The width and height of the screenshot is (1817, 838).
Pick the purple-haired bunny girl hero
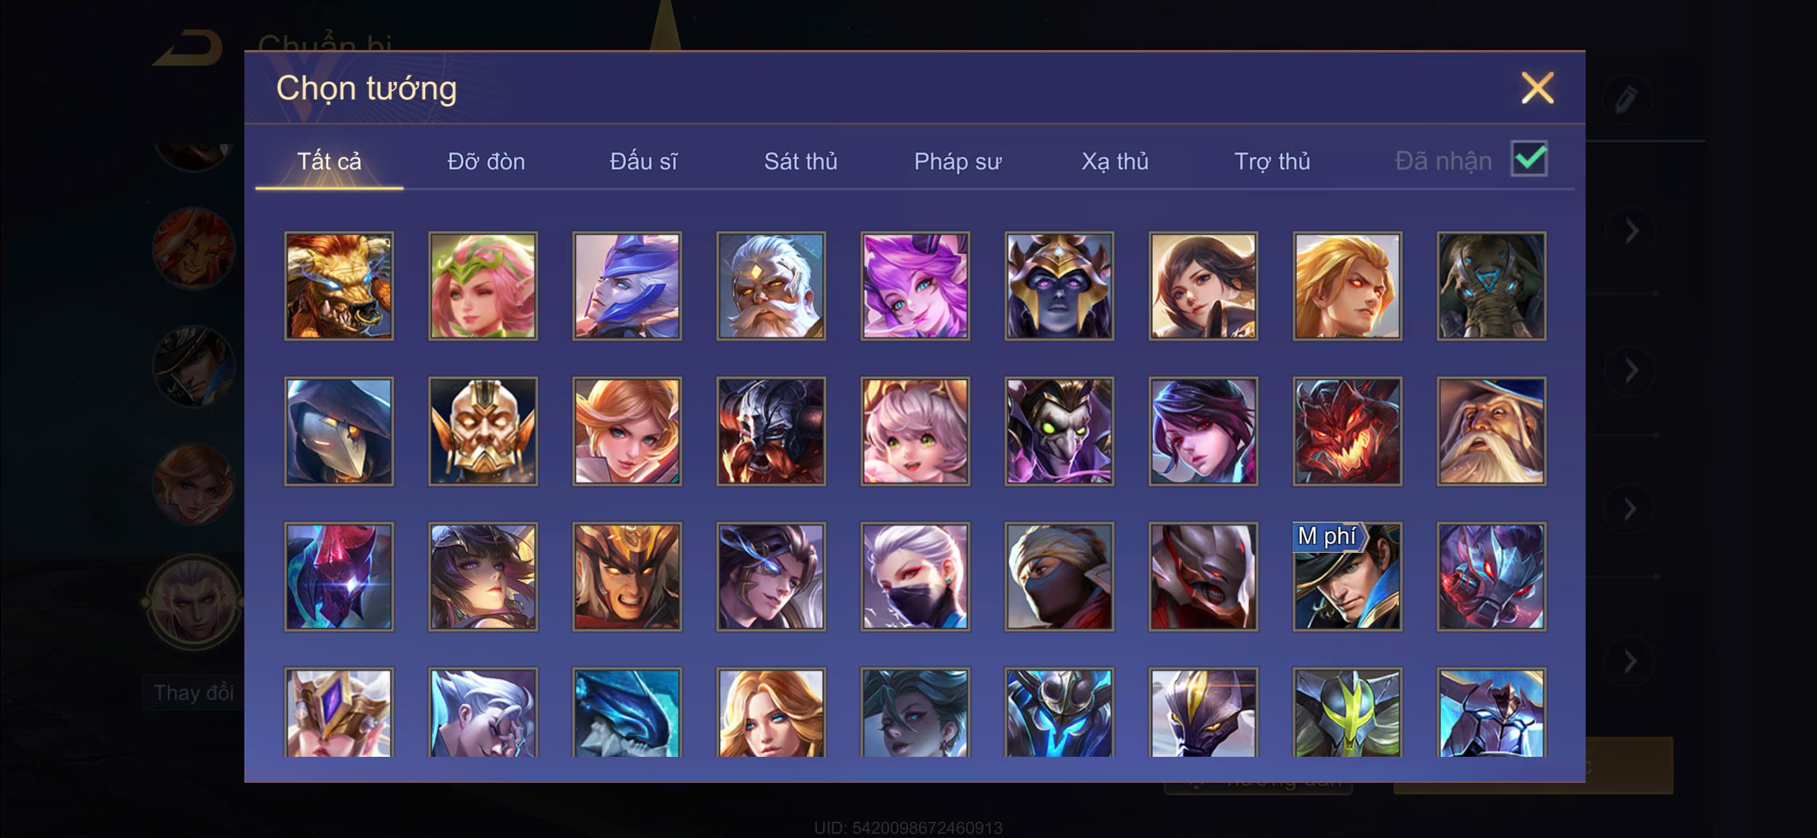(915, 286)
